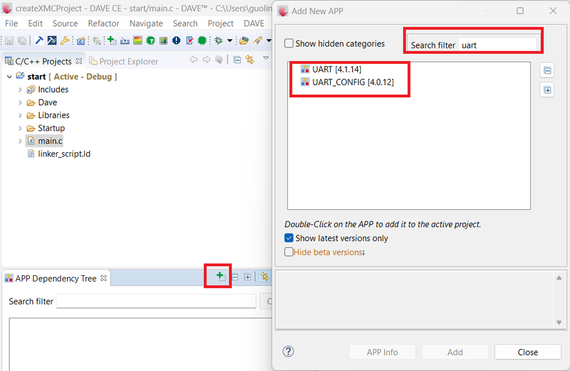Screen dimensions: 570x371
Task: Click the APP Dependency Tree search filter field
Action: (x=156, y=301)
